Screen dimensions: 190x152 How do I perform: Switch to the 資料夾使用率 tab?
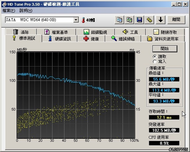point(163,39)
